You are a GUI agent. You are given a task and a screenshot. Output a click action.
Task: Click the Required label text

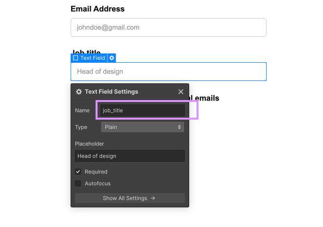coord(96,172)
